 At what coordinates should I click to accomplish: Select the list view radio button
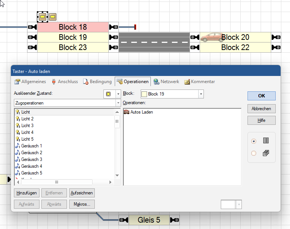(x=254, y=141)
